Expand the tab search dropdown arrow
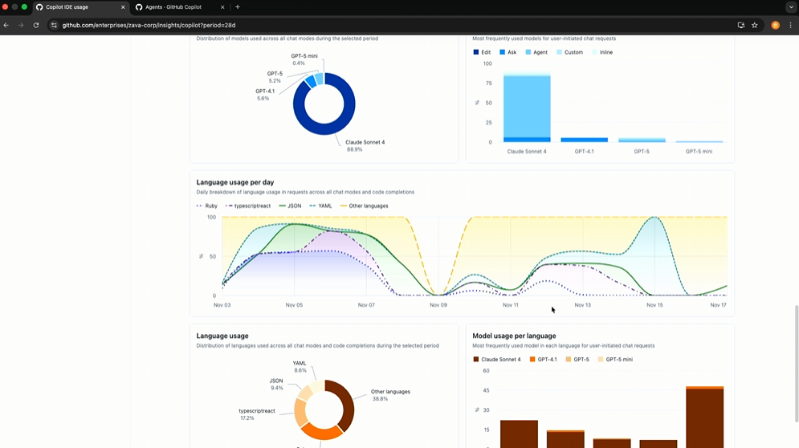This screenshot has height=448, width=799. pyautogui.click(x=791, y=7)
